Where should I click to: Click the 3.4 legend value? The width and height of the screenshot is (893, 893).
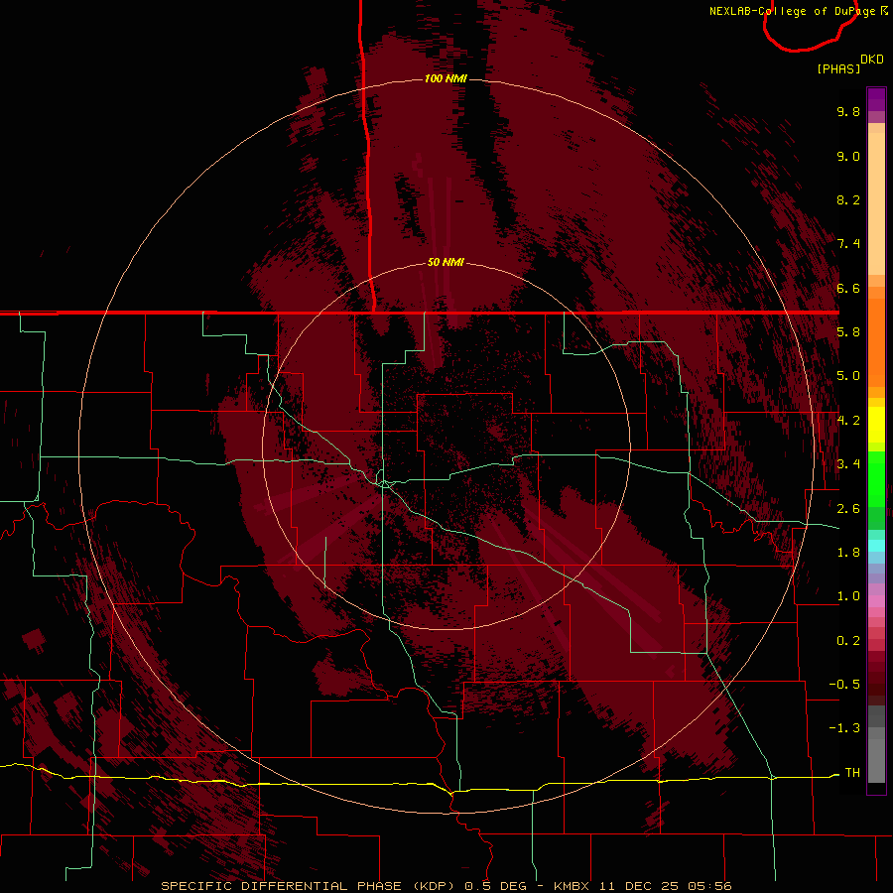click(848, 464)
